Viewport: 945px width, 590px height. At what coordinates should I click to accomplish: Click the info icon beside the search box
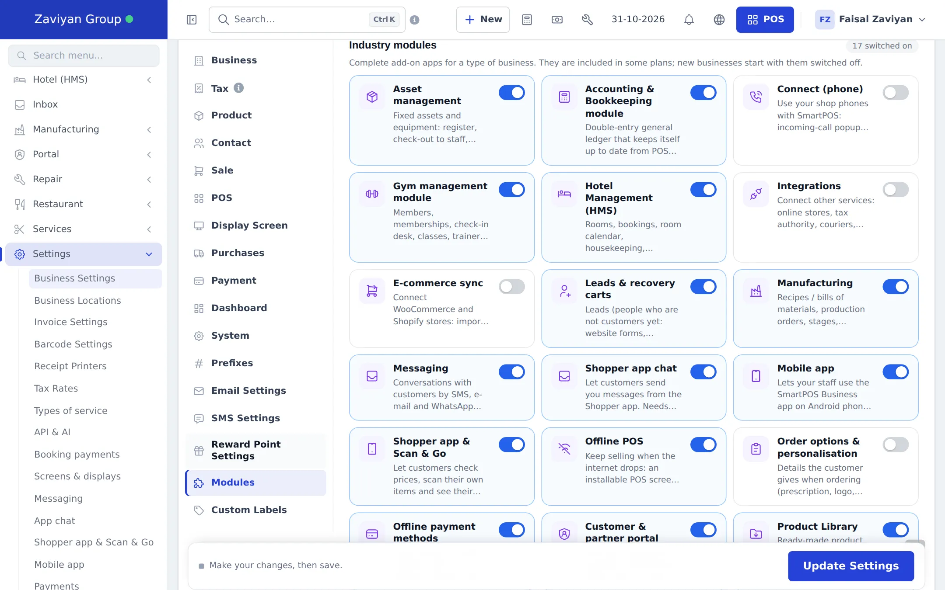click(415, 20)
